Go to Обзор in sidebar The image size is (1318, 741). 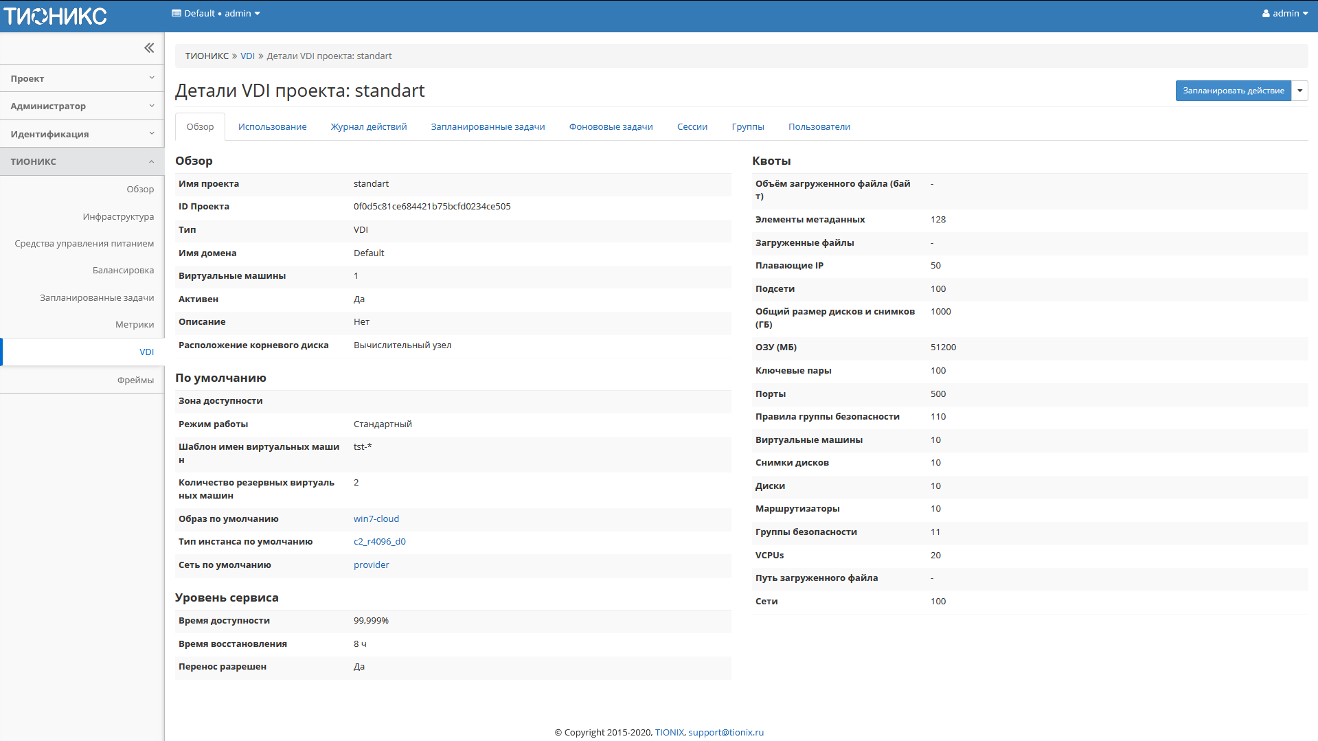[x=140, y=189]
